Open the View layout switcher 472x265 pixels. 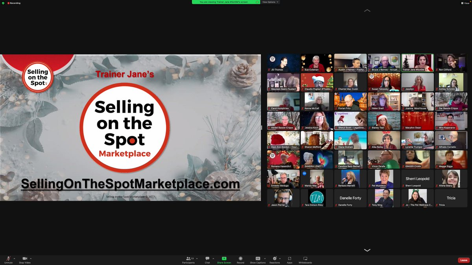pyautogui.click(x=465, y=3)
